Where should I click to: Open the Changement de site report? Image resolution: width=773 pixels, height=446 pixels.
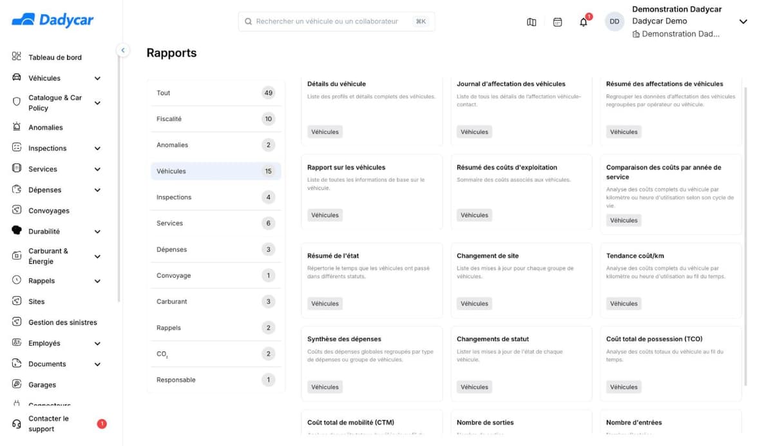pos(521,280)
